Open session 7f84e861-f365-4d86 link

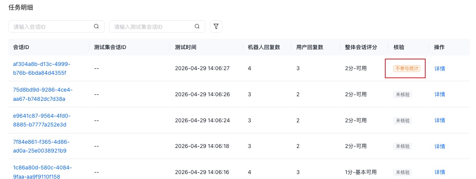(41, 146)
